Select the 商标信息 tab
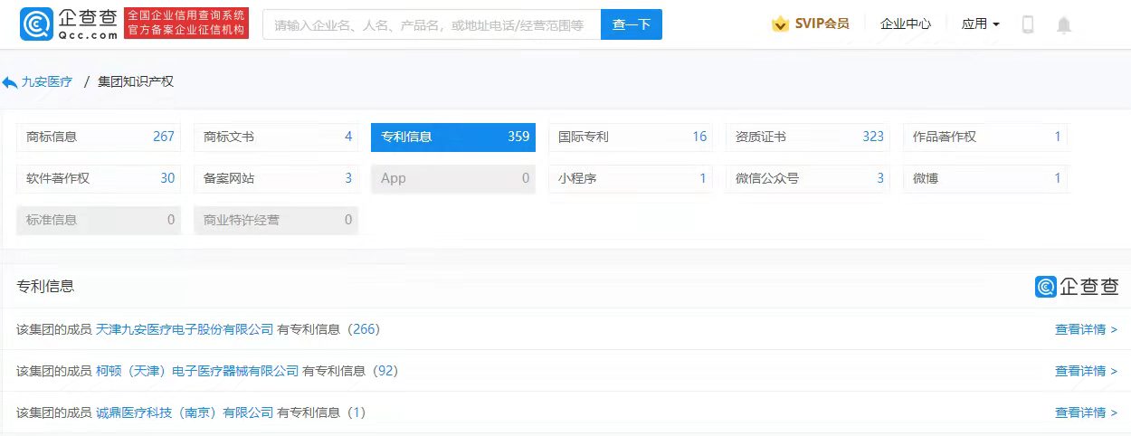 (99, 137)
